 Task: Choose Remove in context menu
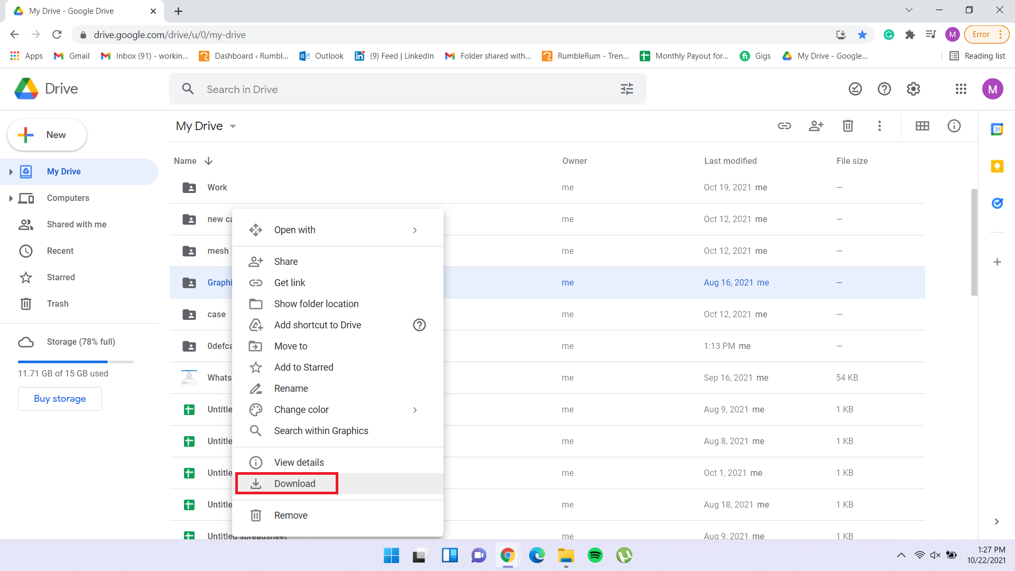338,515
